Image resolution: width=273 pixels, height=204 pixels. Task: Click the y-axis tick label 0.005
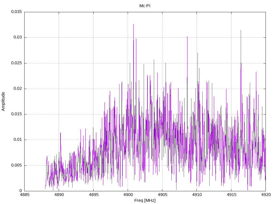(x=17, y=165)
